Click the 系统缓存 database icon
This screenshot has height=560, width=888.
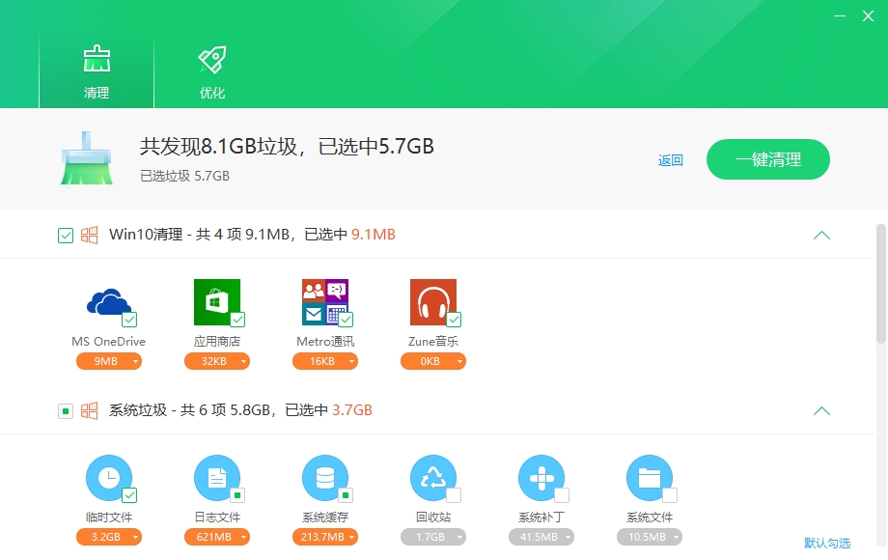pos(325,478)
